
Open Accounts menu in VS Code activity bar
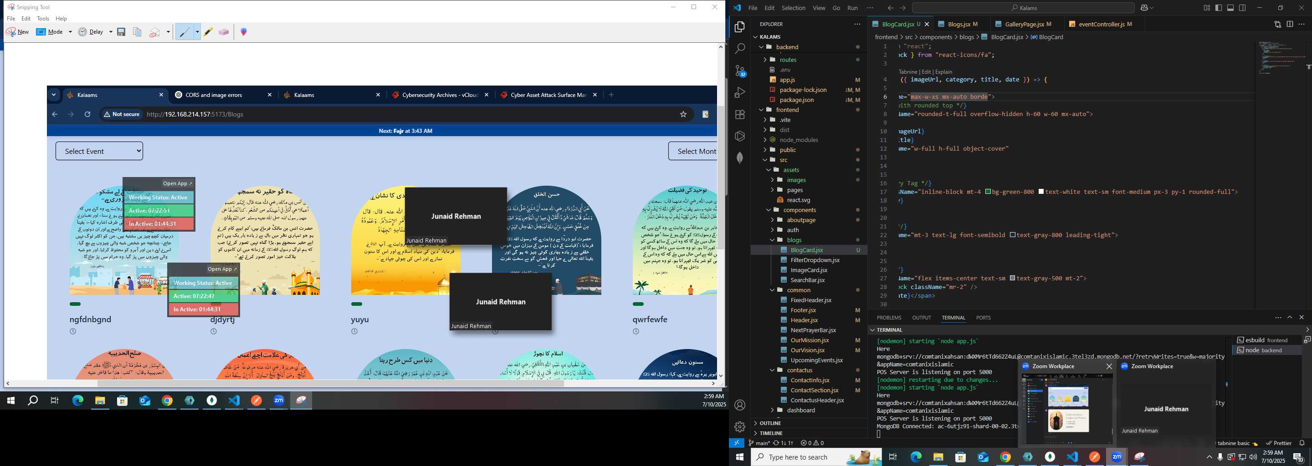739,405
